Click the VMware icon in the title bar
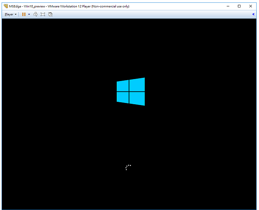 pos(6,6)
